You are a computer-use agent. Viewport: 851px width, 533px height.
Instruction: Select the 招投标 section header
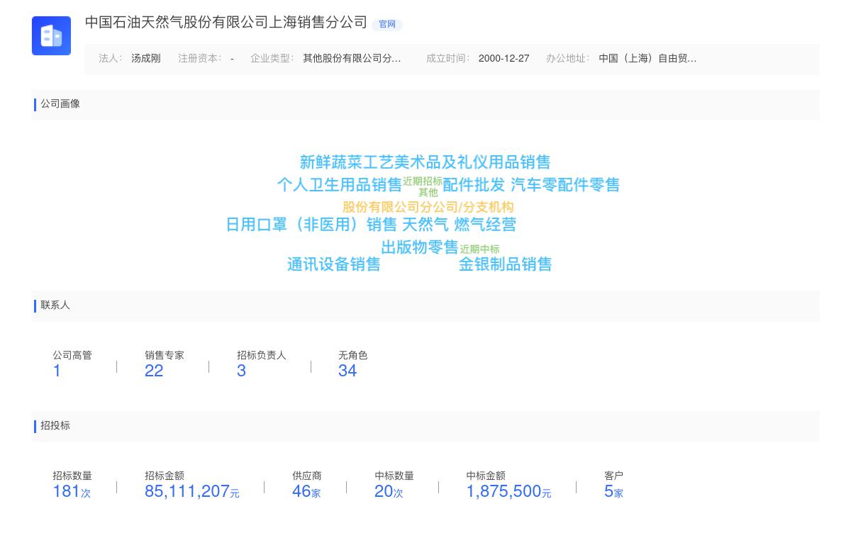pos(55,426)
